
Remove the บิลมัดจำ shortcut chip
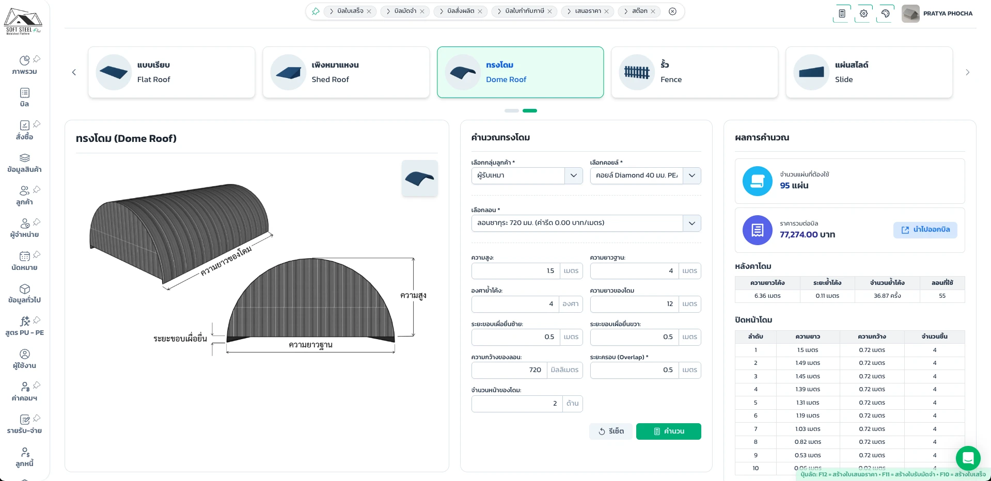(422, 11)
